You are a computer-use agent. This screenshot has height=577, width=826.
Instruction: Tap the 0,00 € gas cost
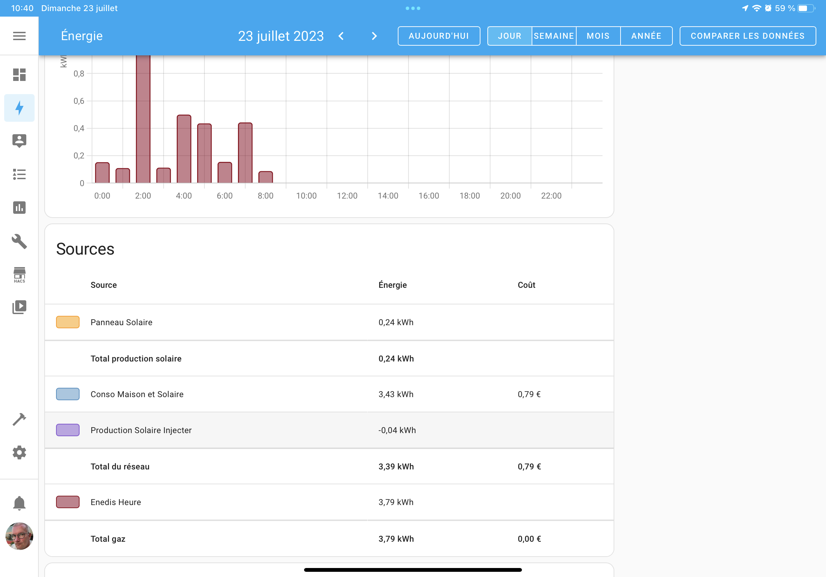tap(529, 539)
